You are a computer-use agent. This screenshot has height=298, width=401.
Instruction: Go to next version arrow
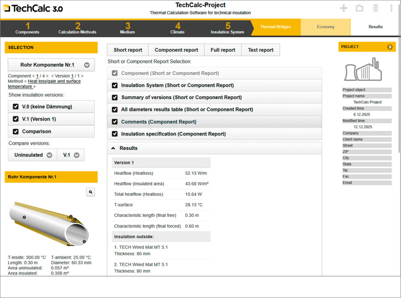click(x=82, y=76)
